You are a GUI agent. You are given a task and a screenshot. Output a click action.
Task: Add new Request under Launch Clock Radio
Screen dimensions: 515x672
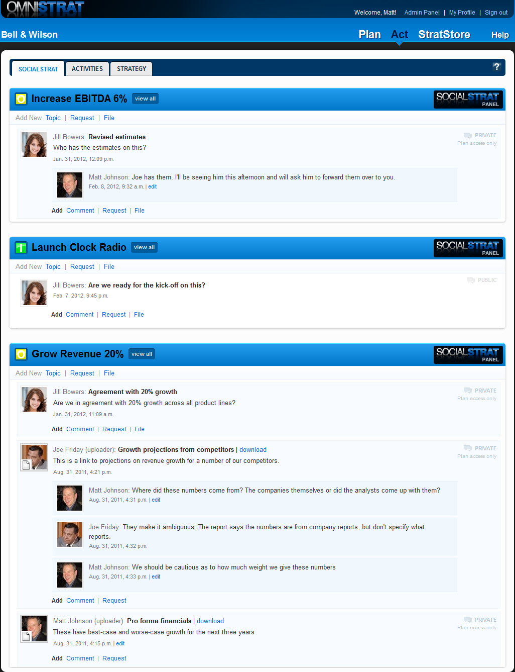click(82, 266)
